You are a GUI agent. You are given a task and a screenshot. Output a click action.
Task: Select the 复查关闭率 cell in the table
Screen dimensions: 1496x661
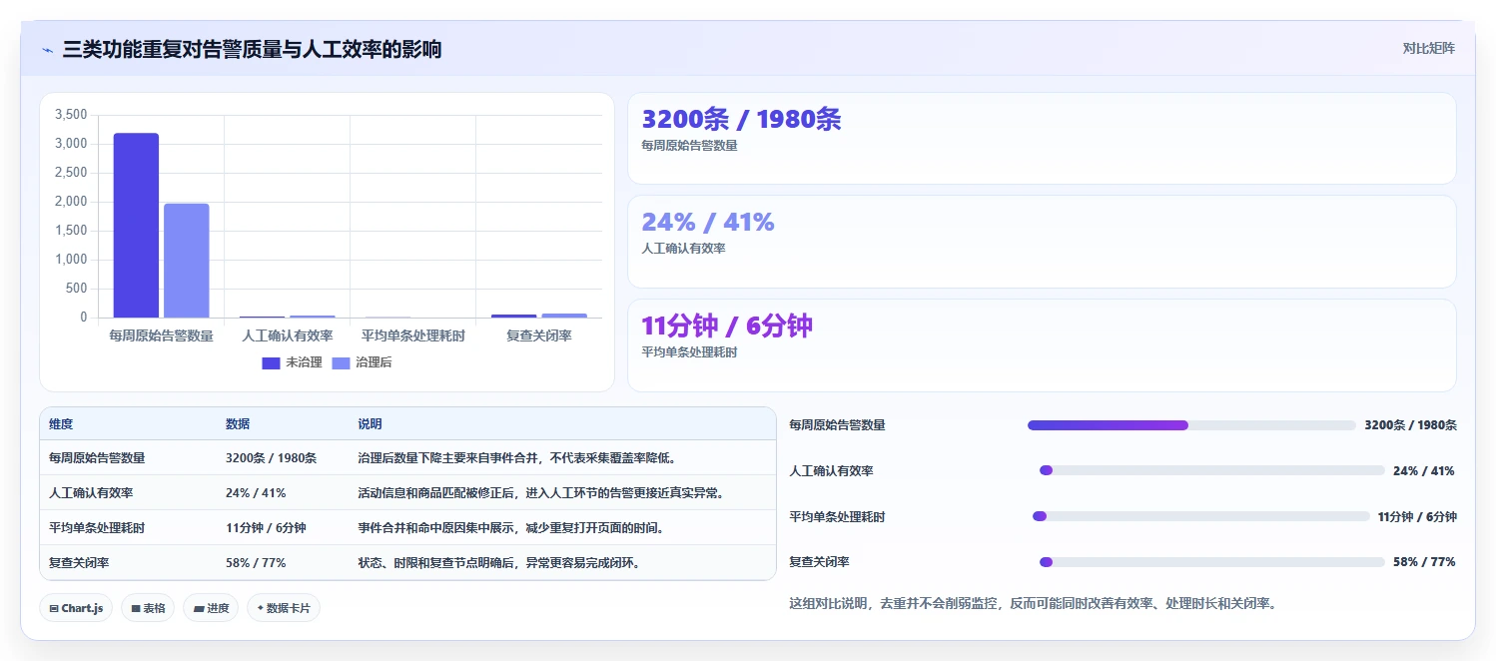click(79, 563)
